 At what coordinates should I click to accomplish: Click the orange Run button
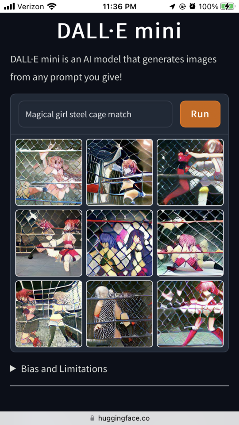pos(200,114)
